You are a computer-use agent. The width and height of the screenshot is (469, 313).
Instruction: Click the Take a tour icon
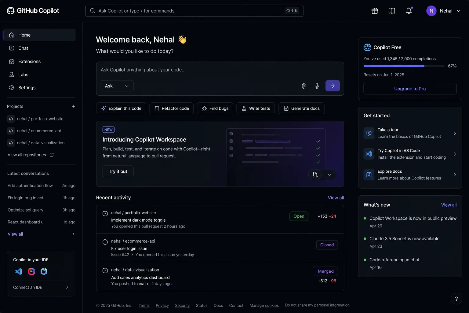pos(369,133)
